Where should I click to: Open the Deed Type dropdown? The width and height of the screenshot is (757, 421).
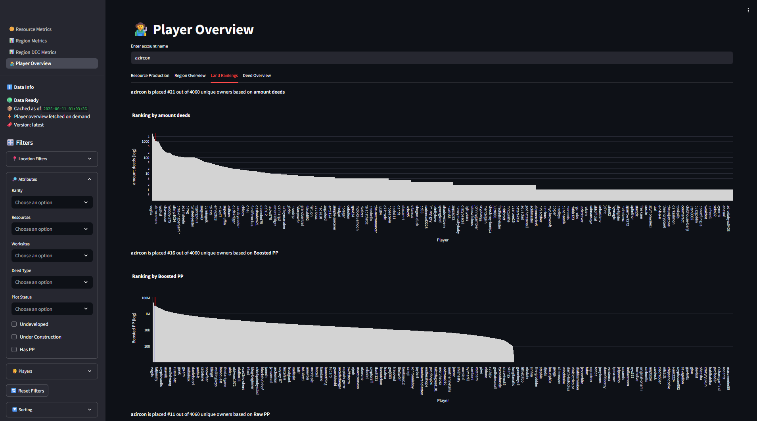click(x=52, y=282)
